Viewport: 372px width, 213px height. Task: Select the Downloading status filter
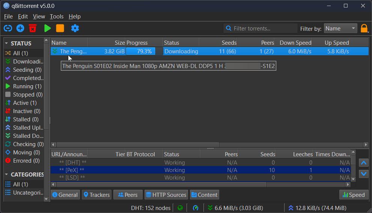24,62
